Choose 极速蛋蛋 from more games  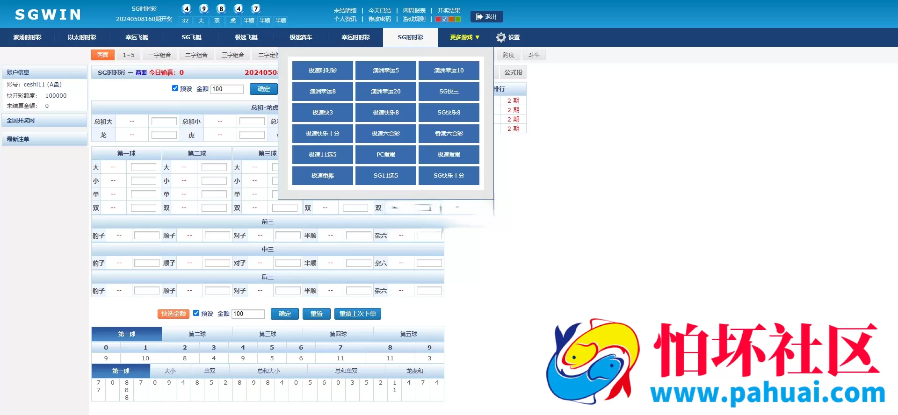(449, 155)
